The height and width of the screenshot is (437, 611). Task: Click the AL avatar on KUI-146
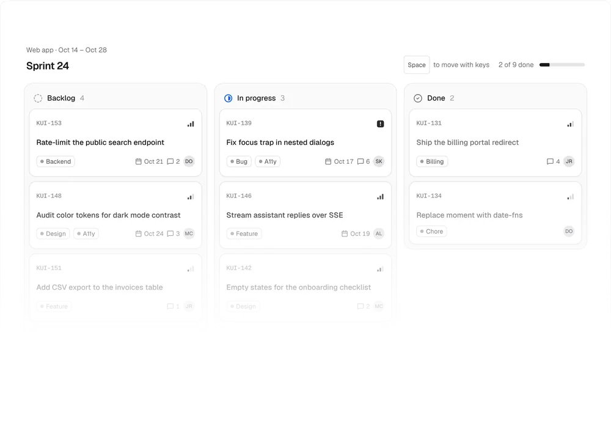[379, 233]
